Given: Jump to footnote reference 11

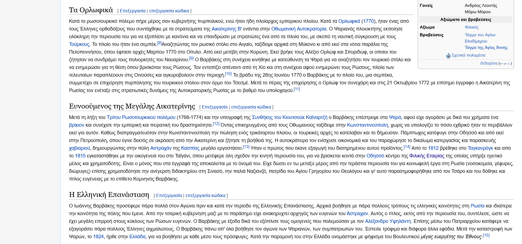Looking at the screenshot, I should tap(297, 89).
